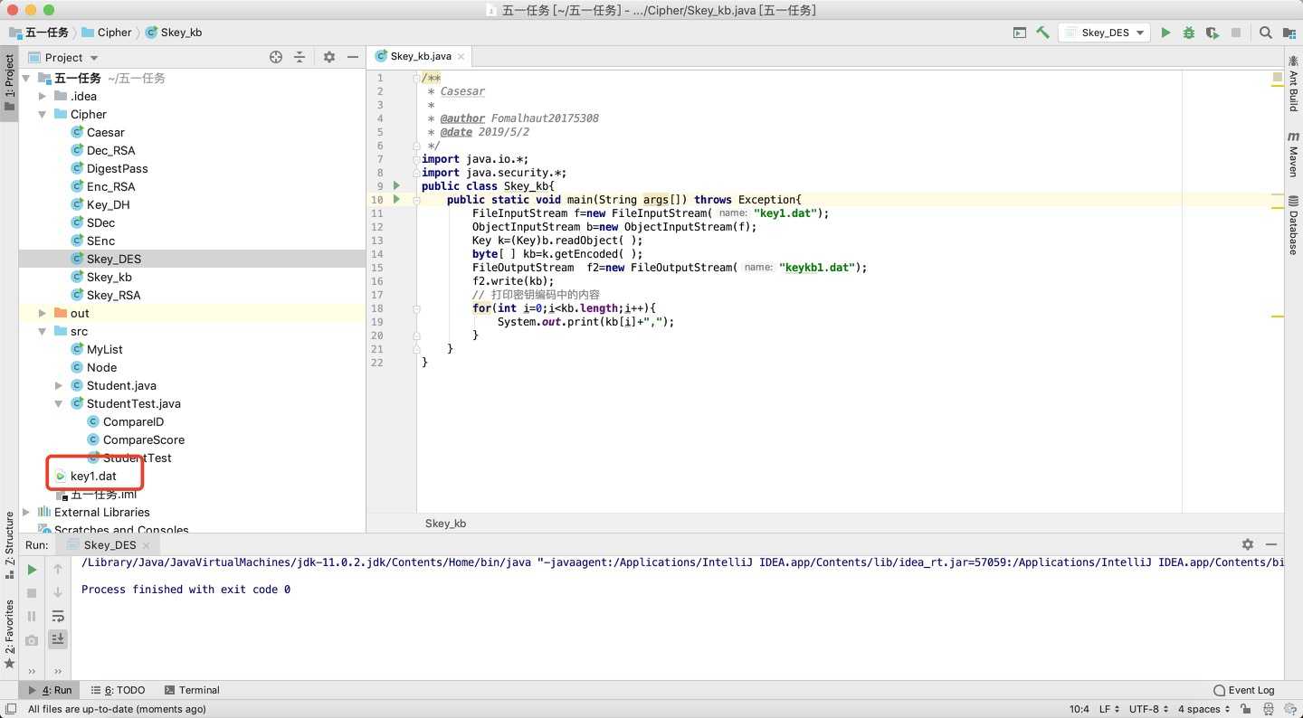Run the Skey_DES configuration

(x=1165, y=33)
